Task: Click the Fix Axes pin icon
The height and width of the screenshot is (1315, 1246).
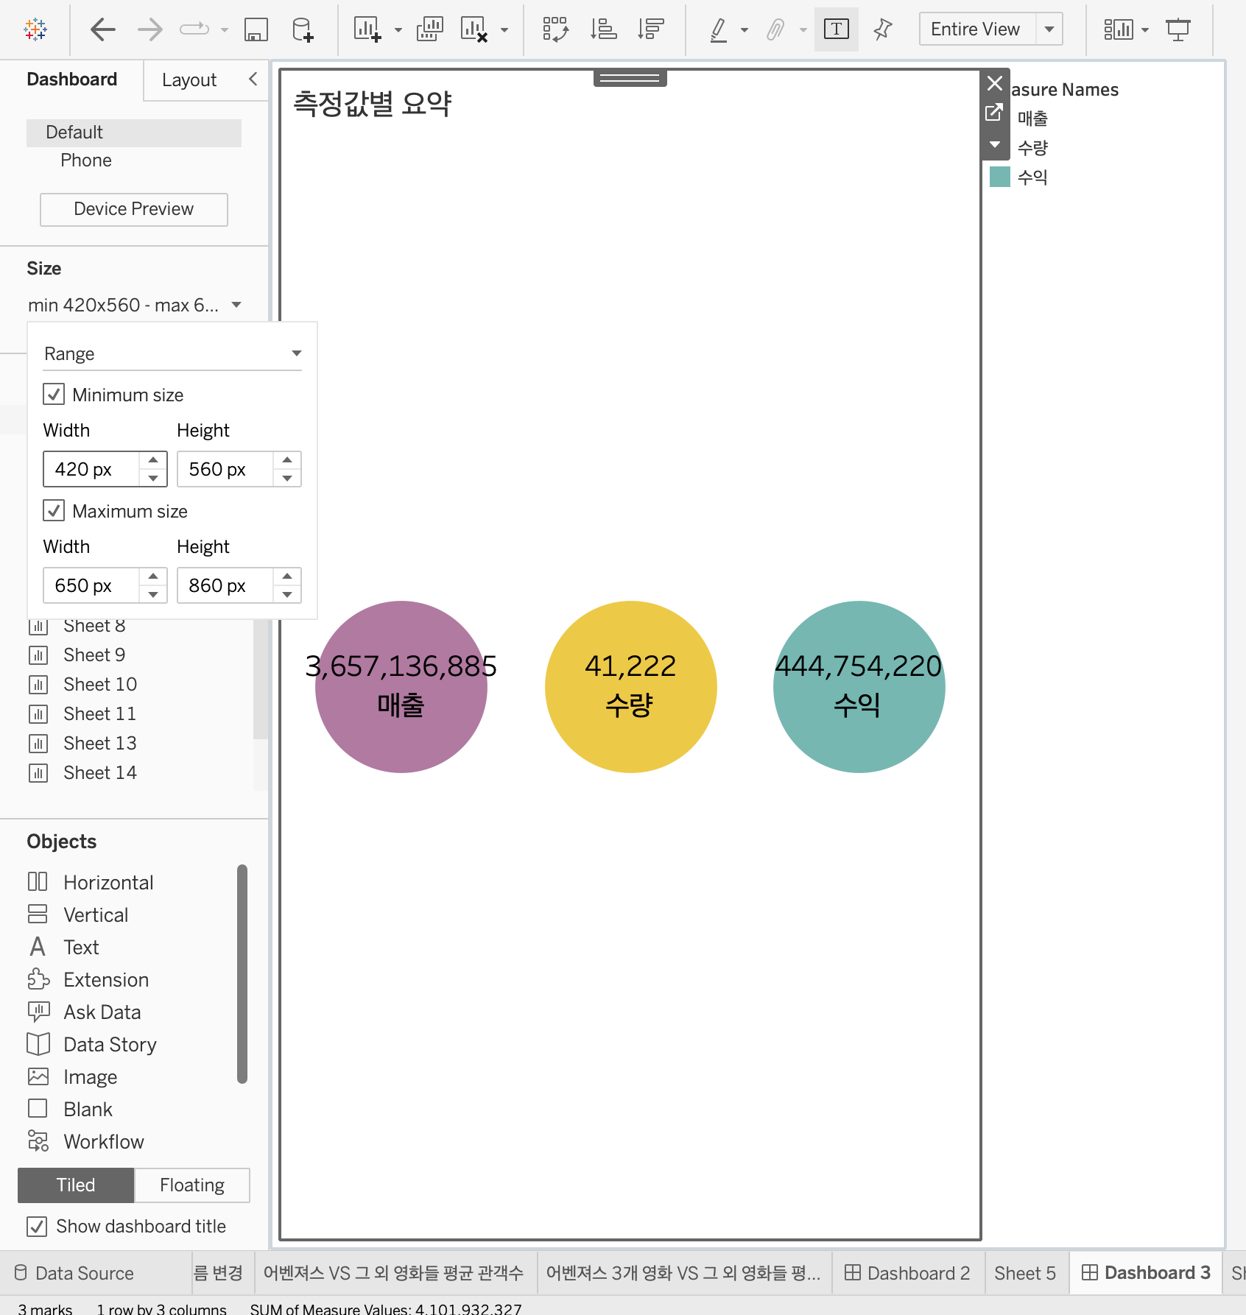Action: point(882,29)
